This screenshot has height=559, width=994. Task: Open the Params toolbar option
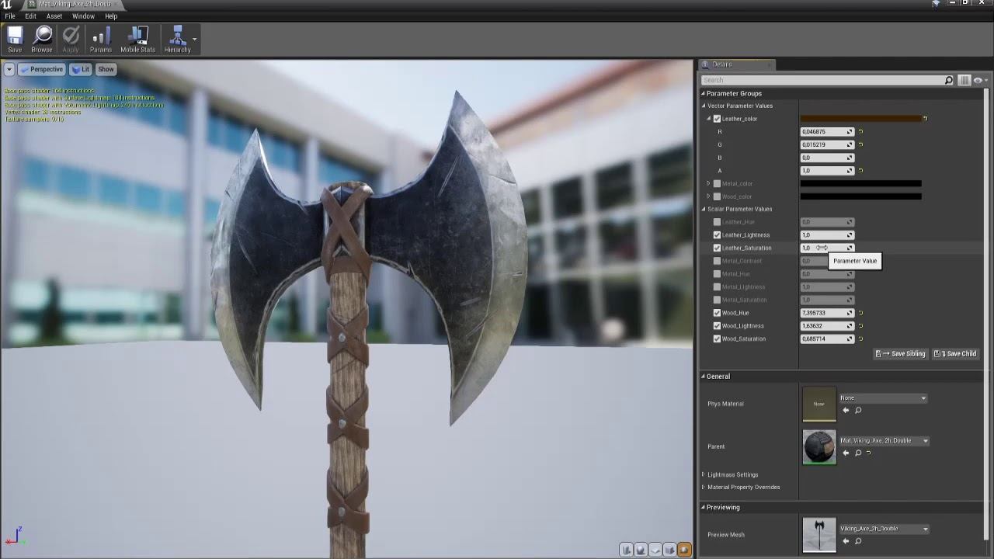pos(101,40)
